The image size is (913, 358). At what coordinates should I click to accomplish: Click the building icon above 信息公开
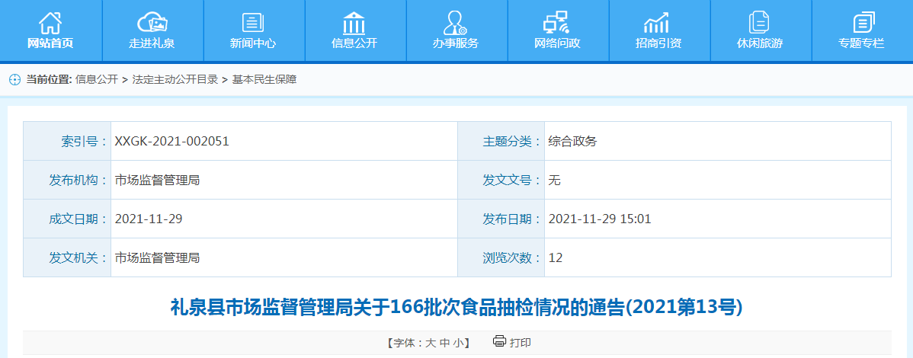[354, 23]
